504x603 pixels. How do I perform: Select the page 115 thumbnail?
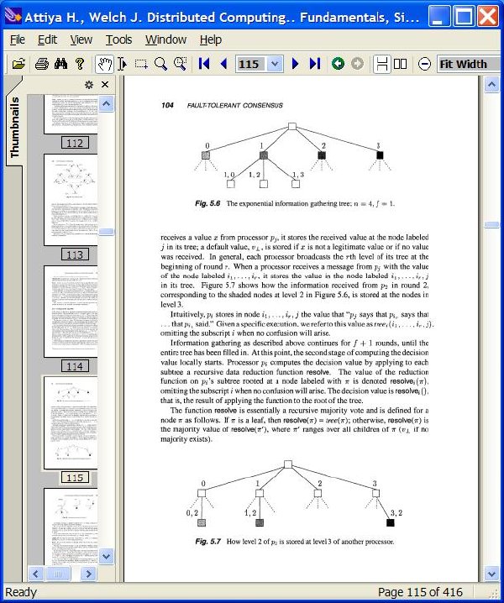[x=71, y=422]
